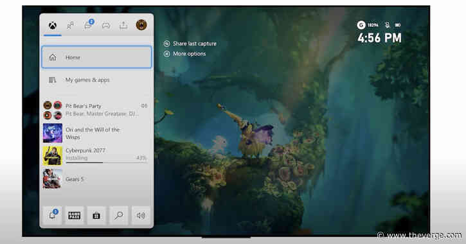Select the Home menu entry
This screenshot has height=244, width=466.
(x=96, y=57)
